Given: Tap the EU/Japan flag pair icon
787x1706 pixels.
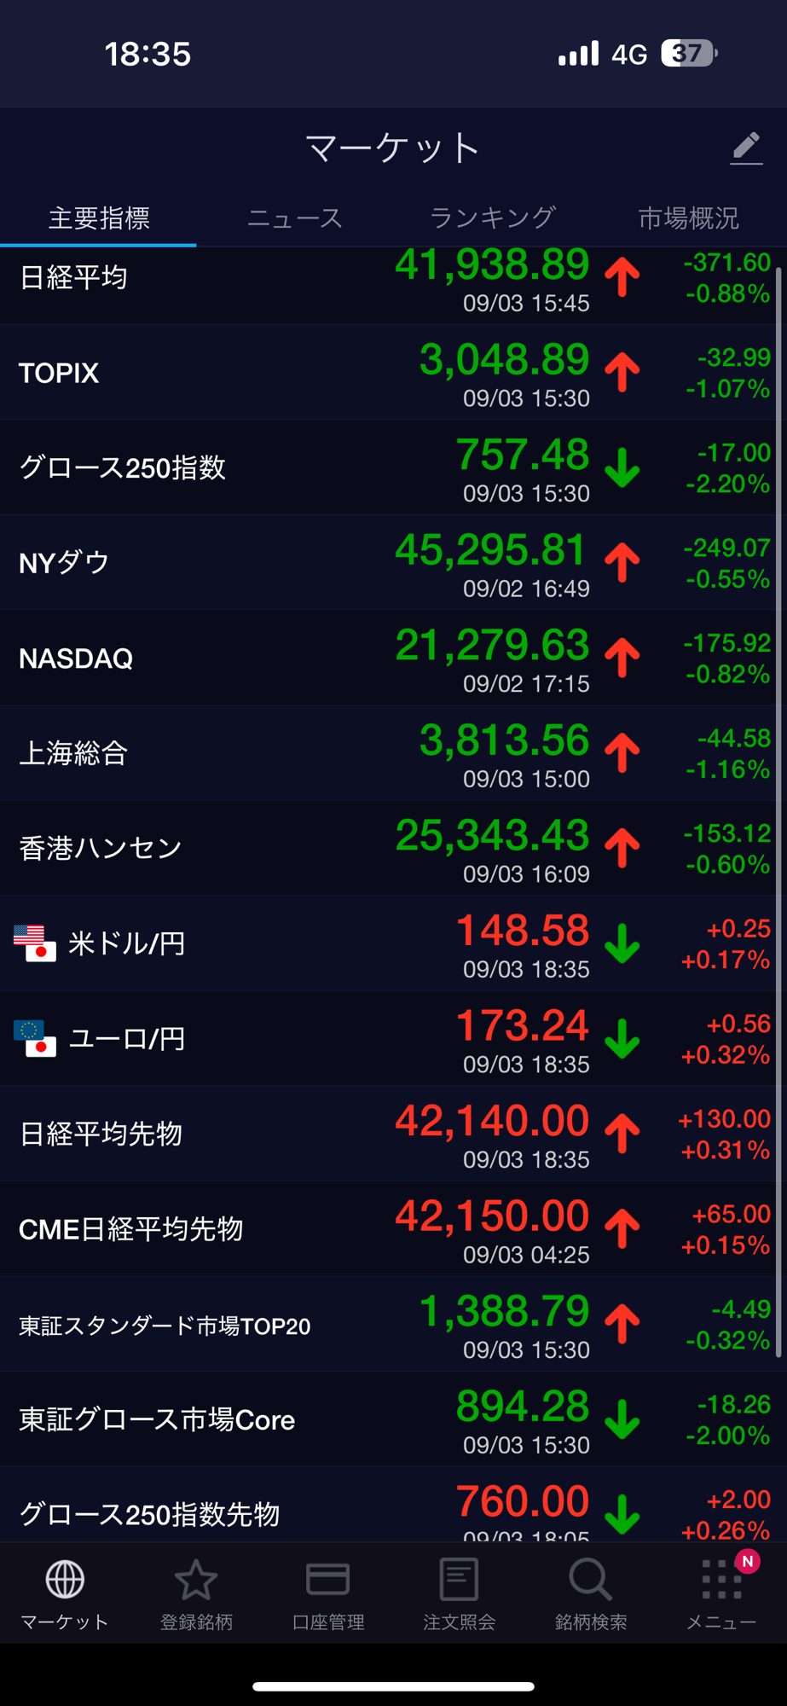Looking at the screenshot, I should [x=35, y=1038].
